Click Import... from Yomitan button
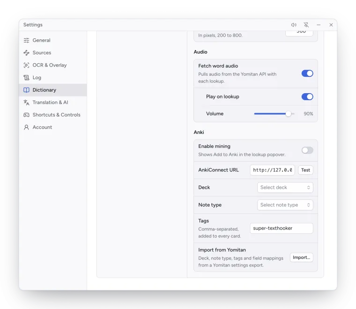Viewport: 356px width, 309px height. tap(301, 257)
